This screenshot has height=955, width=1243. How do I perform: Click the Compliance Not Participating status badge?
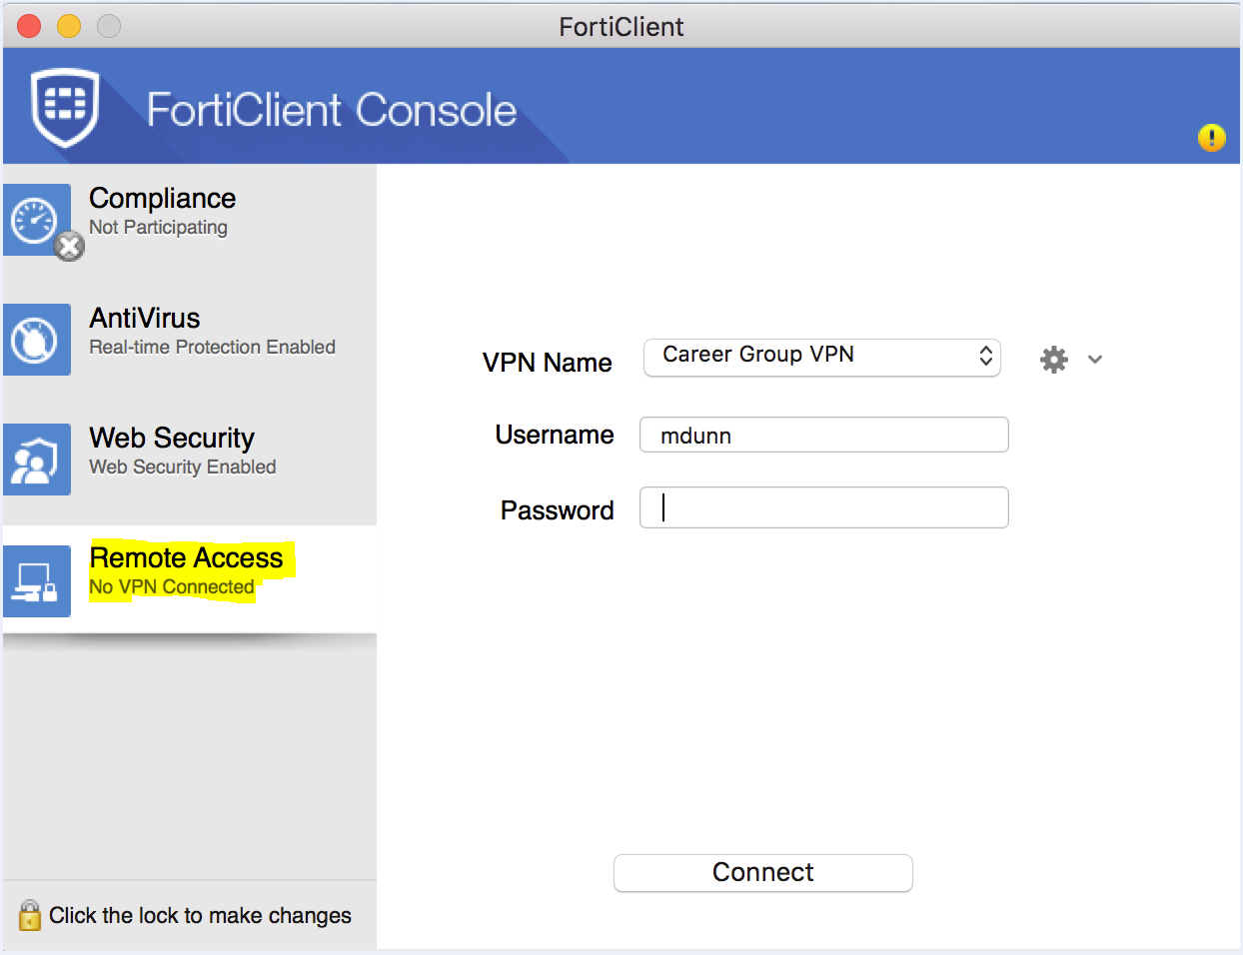68,246
